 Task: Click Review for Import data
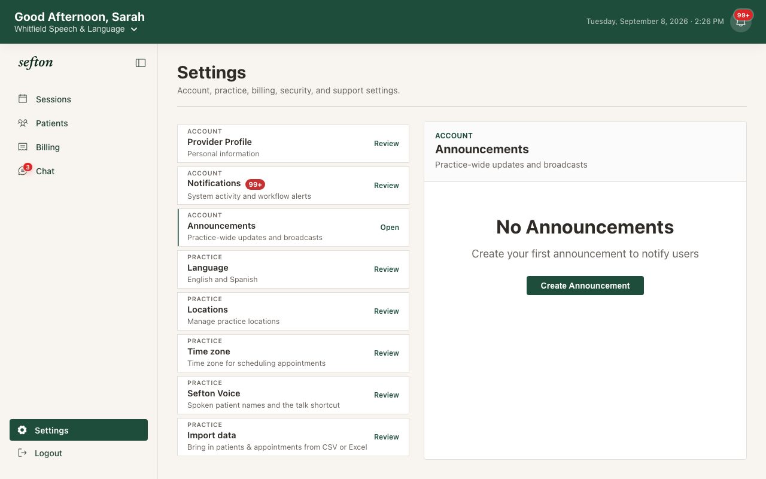[x=387, y=437]
